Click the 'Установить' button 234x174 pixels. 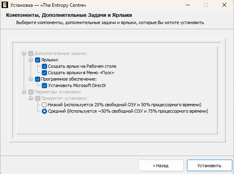click(x=209, y=166)
